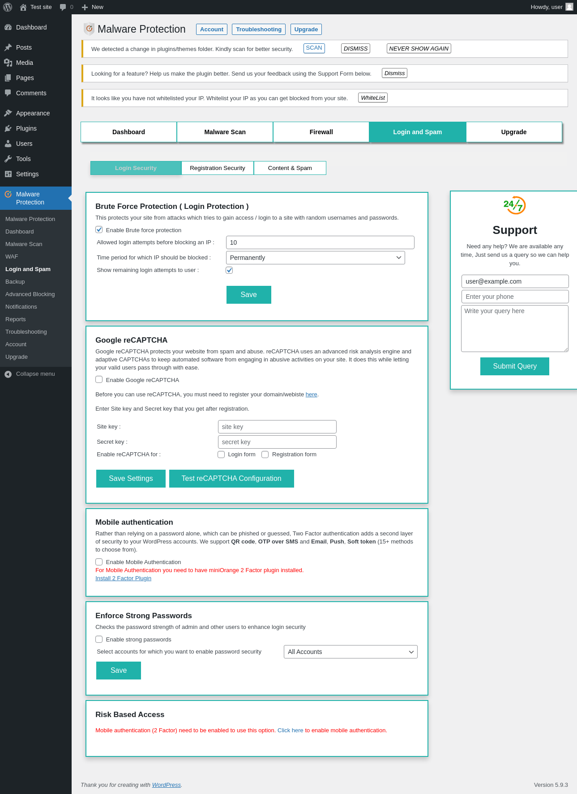This screenshot has height=794, width=577.
Task: Click the Dashboard gauge icon in sidebar
Action: pyautogui.click(x=8, y=27)
